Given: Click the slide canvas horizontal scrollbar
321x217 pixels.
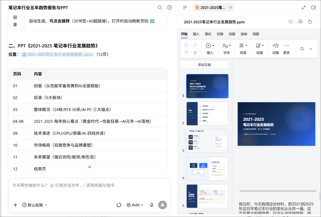Looking at the screenshot, I should (x=278, y=191).
